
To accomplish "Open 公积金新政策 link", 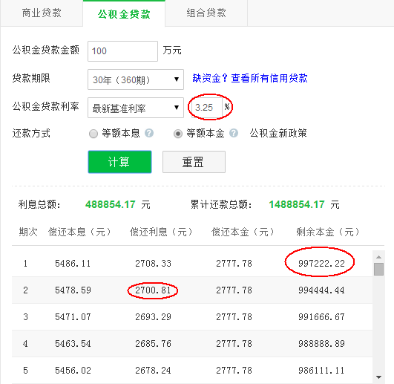I will (x=278, y=133).
